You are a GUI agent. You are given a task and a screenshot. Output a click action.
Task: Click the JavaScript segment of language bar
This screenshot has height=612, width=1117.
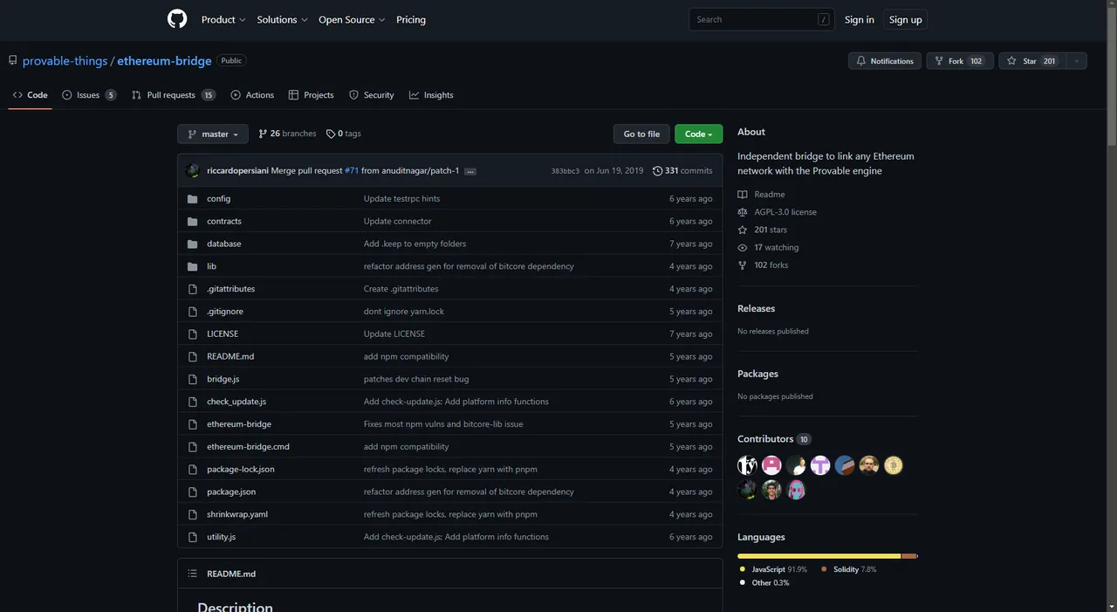click(819, 556)
